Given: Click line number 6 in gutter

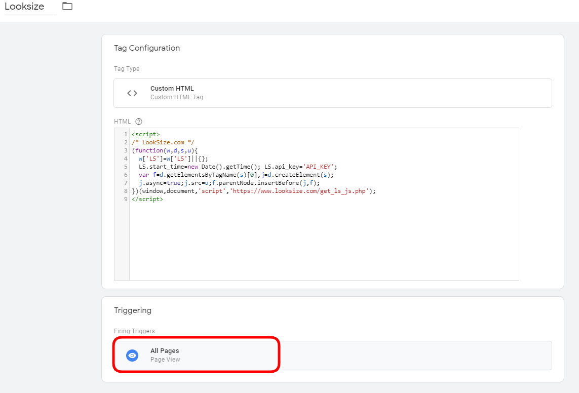Looking at the screenshot, I should pyautogui.click(x=126, y=175).
